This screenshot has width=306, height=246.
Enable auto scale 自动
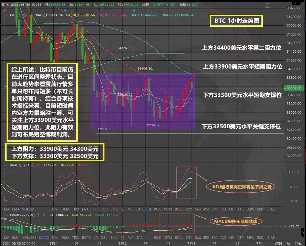point(298,244)
